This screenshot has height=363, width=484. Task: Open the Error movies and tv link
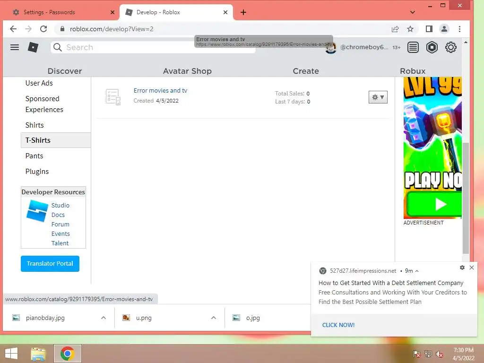point(160,90)
